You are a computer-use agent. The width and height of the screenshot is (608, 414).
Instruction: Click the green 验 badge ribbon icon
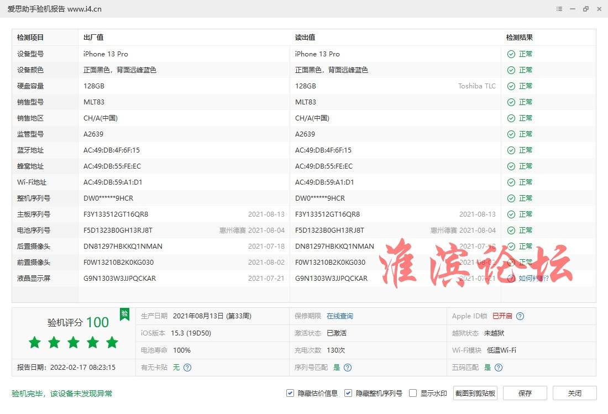coord(124,314)
